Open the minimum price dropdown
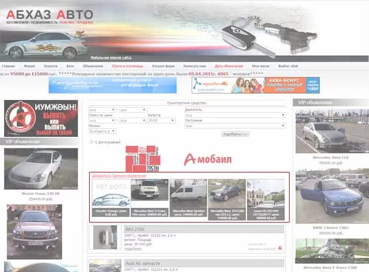 (x=102, y=120)
